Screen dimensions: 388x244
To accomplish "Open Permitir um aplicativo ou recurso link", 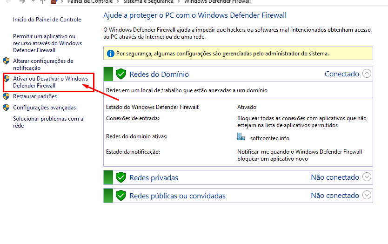I will (x=44, y=43).
